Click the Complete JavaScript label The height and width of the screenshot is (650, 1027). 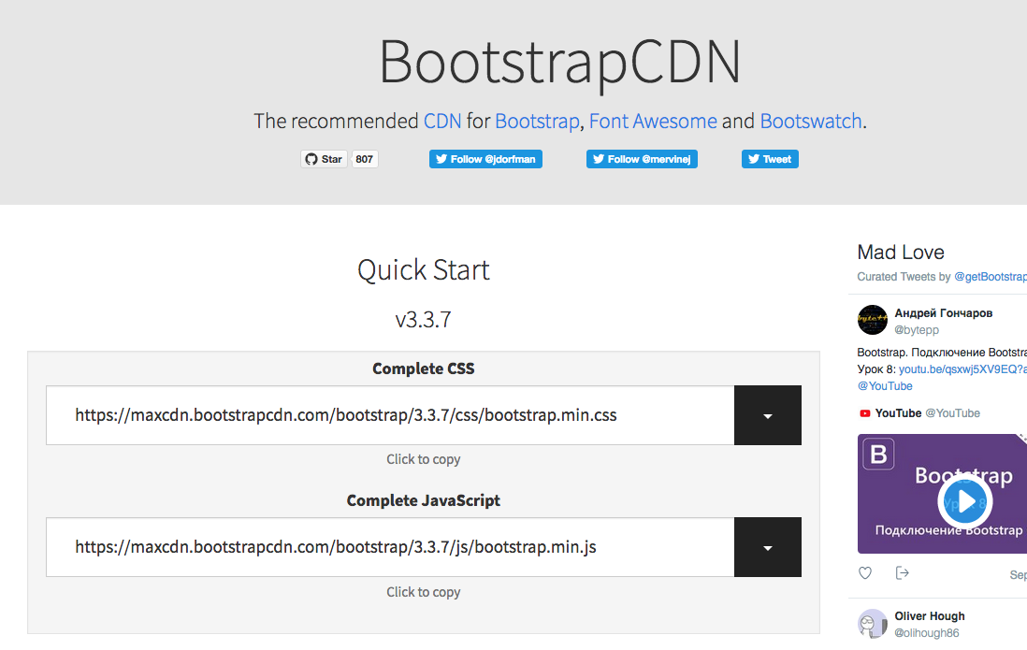point(424,500)
